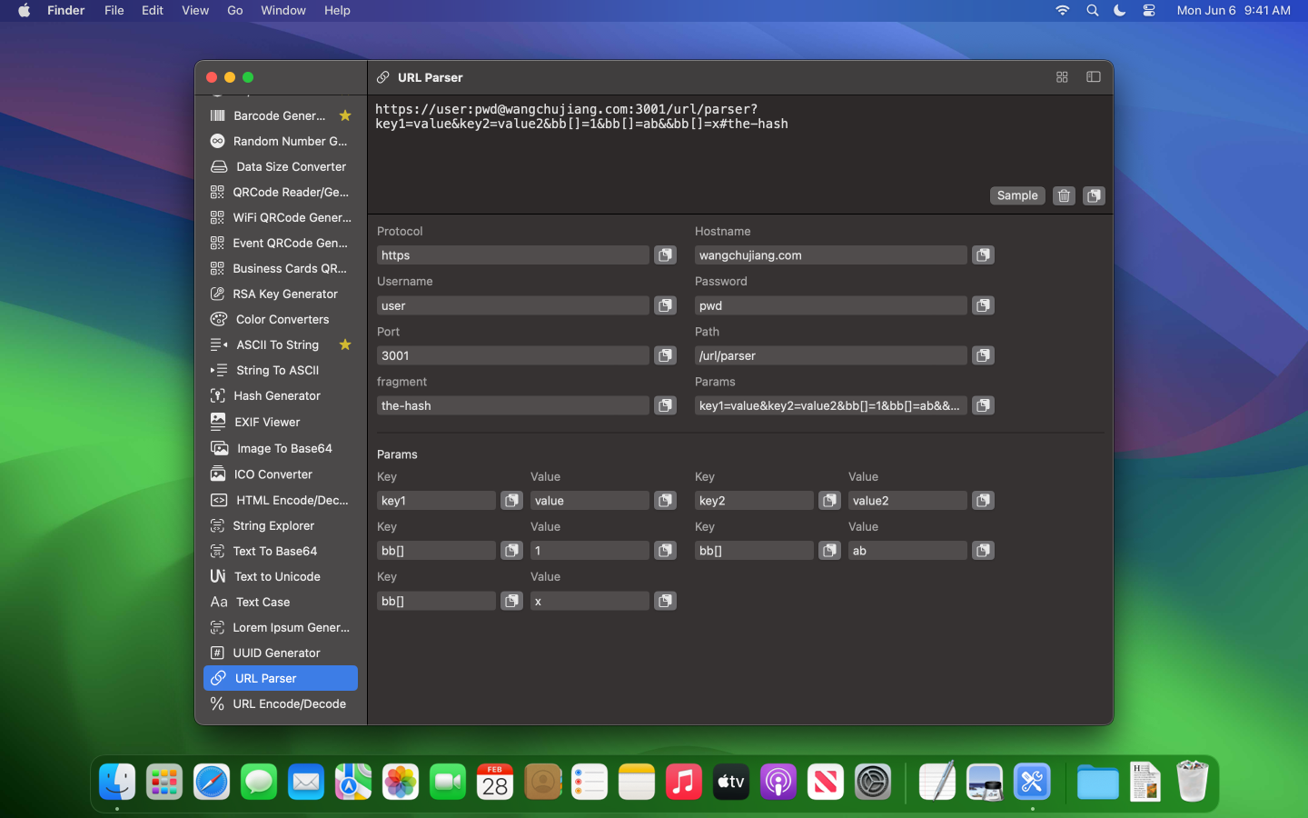
Task: Switch to grid view of tools
Action: 1062,77
